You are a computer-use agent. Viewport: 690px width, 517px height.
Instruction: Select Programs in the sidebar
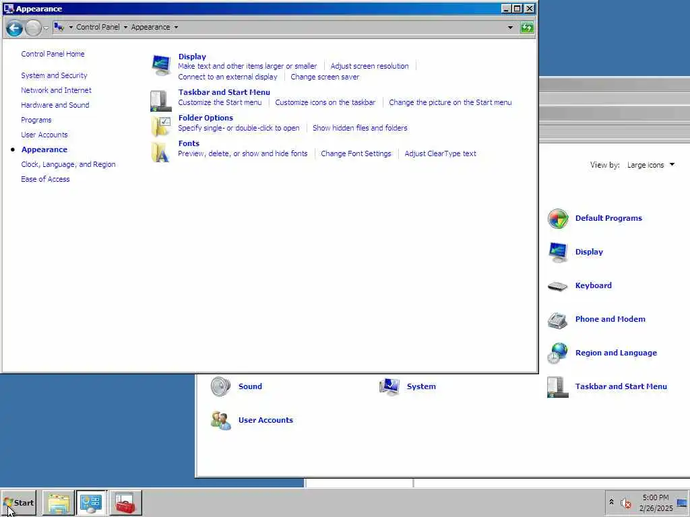pyautogui.click(x=36, y=120)
